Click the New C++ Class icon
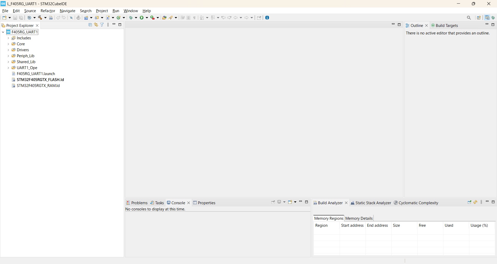 tap(119, 18)
